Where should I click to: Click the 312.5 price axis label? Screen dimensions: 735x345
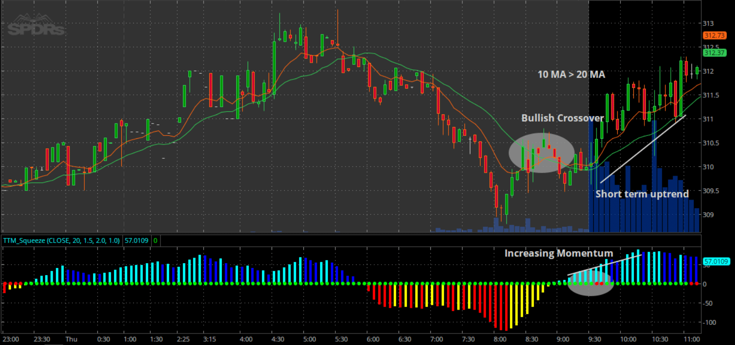[x=712, y=47]
